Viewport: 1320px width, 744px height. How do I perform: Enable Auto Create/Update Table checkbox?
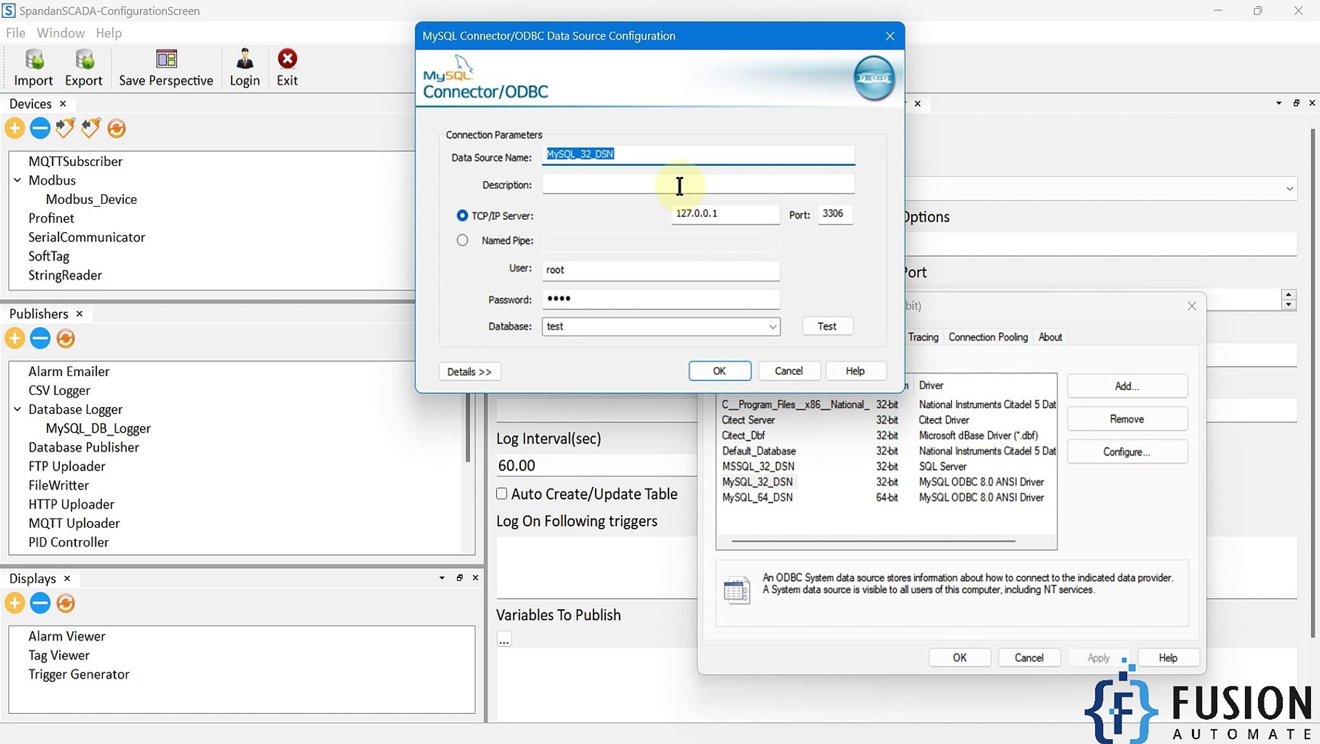click(x=502, y=493)
